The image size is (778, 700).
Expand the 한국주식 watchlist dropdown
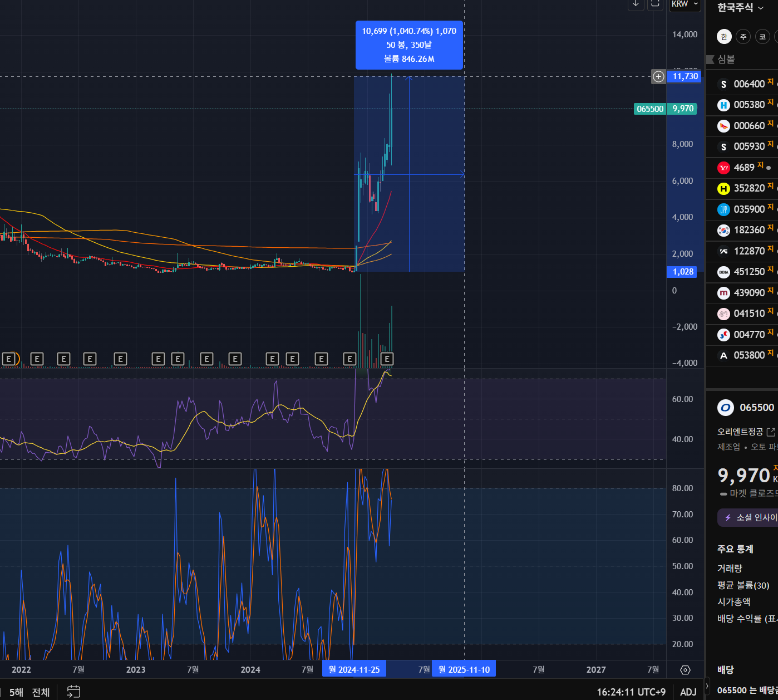point(740,8)
